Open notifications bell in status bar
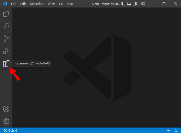The image size is (181, 133). [x=176, y=130]
